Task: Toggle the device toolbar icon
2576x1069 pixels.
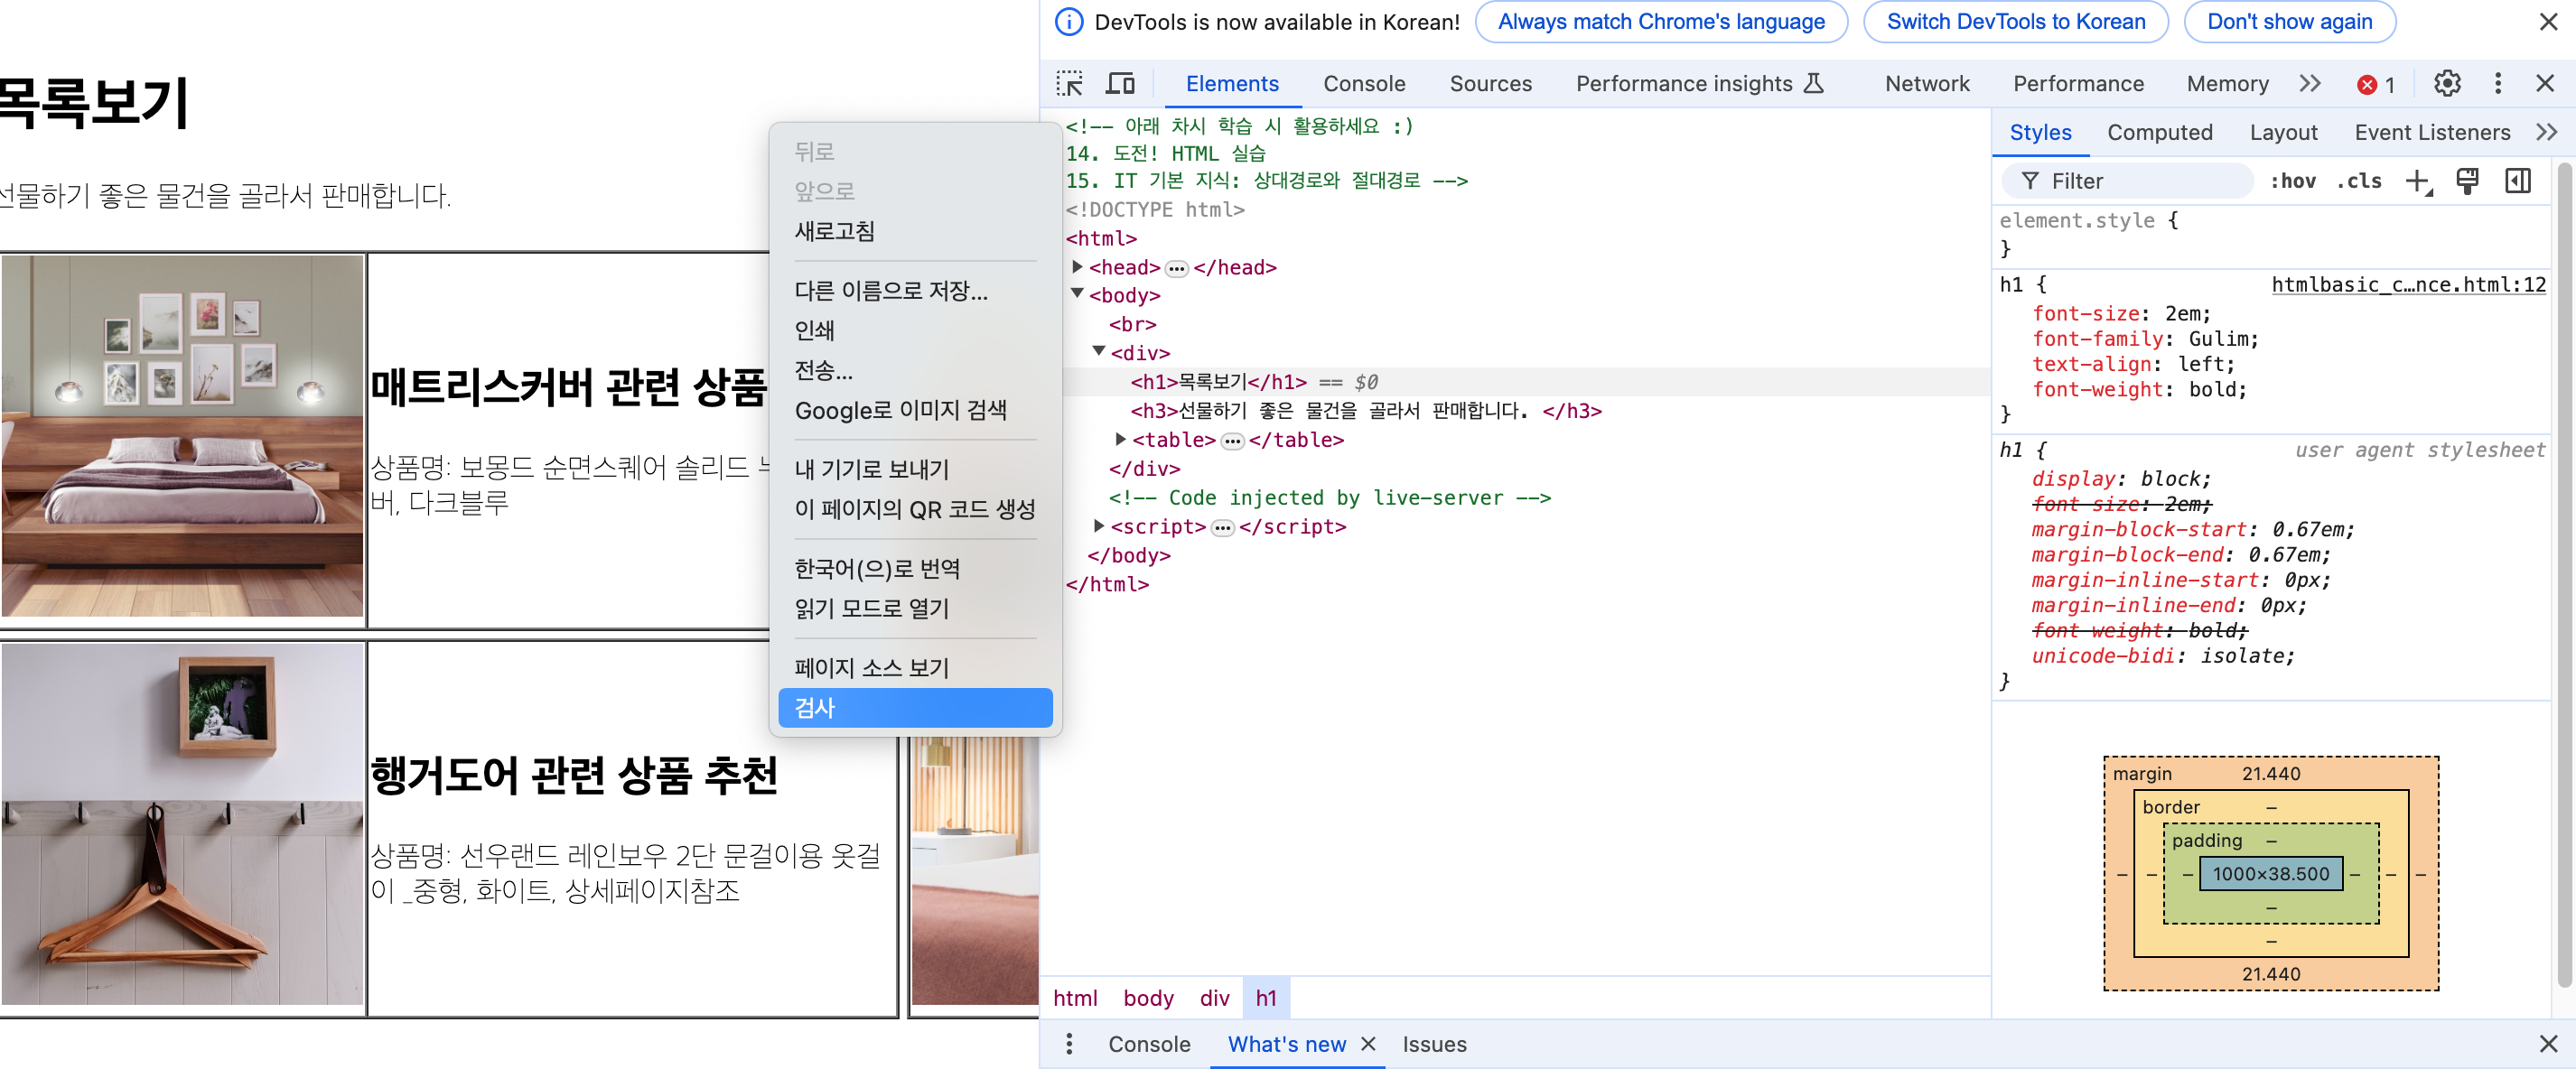Action: pos(1119,83)
